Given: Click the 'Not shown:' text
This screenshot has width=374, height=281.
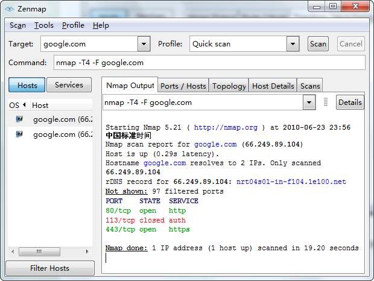Looking at the screenshot, I should [x=127, y=191].
